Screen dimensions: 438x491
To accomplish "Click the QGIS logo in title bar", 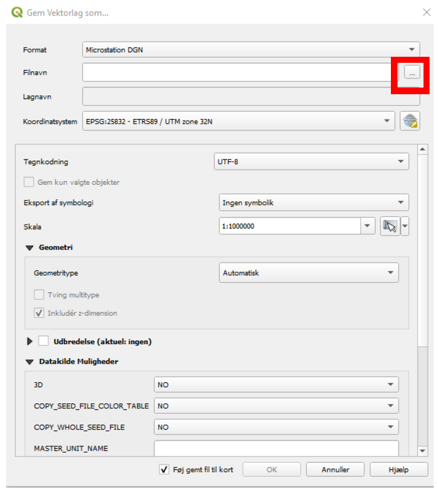I will click(17, 12).
